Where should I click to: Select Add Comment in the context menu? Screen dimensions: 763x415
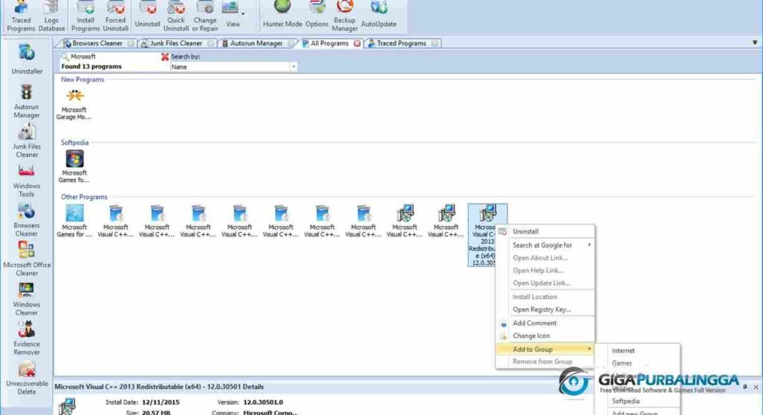pyautogui.click(x=545, y=323)
